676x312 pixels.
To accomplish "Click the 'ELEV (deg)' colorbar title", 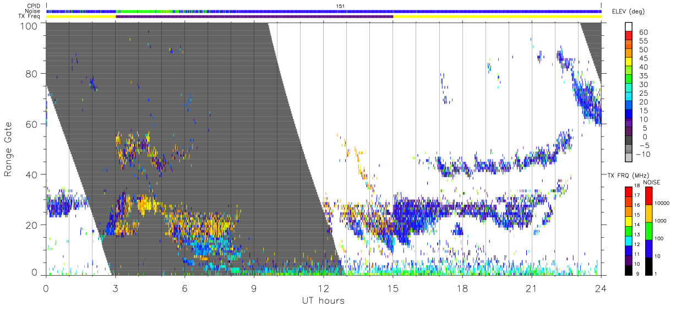I will click(x=629, y=11).
